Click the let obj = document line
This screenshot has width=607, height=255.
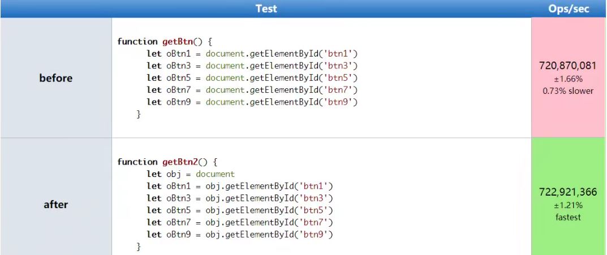click(x=191, y=174)
